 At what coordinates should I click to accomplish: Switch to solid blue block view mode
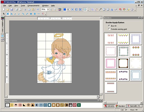coord(65,10)
